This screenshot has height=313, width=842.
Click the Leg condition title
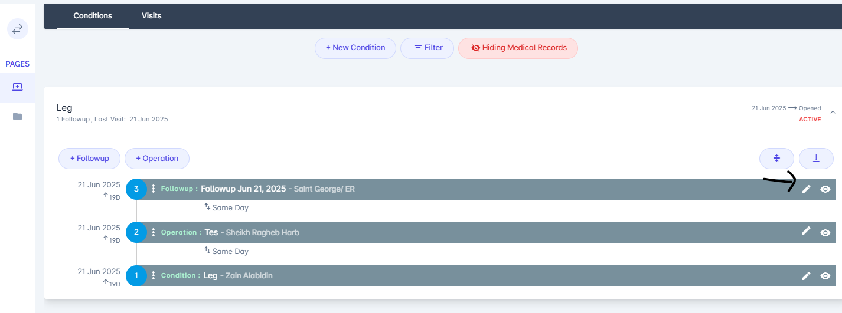[64, 108]
